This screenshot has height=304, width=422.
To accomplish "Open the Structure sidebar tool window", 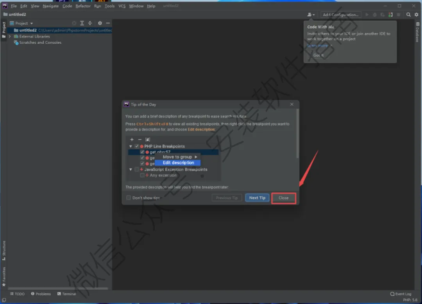I will click(x=4, y=251).
